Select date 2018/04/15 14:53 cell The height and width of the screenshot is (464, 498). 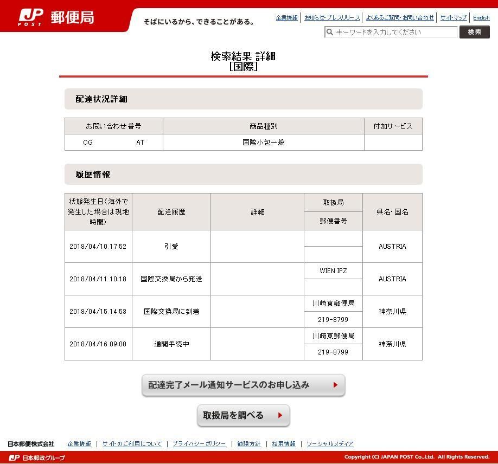click(98, 312)
